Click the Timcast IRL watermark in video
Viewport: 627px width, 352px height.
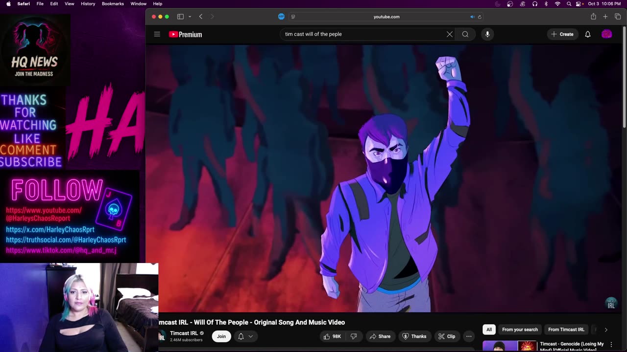click(611, 303)
